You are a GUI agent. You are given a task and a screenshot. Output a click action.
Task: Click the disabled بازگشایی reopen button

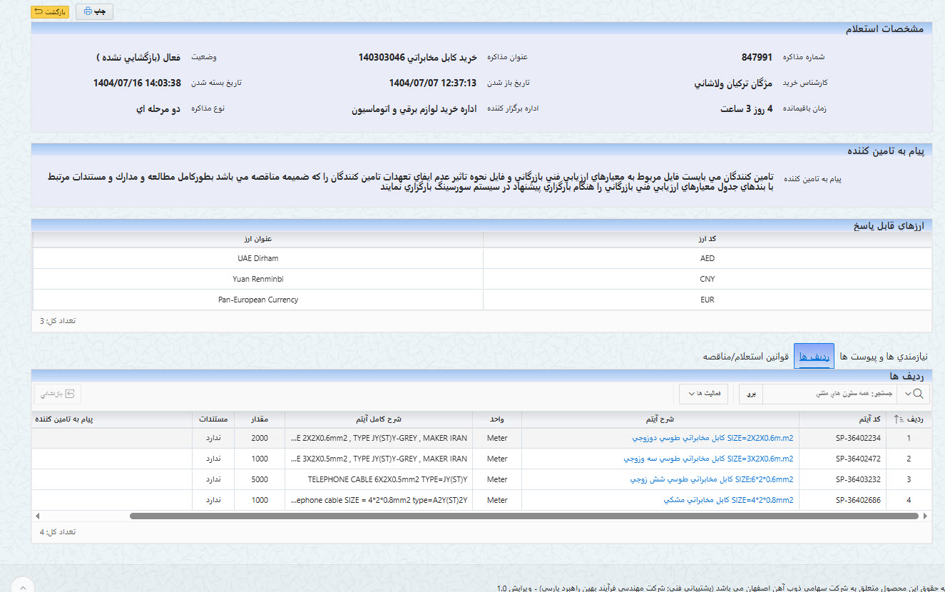(x=57, y=394)
